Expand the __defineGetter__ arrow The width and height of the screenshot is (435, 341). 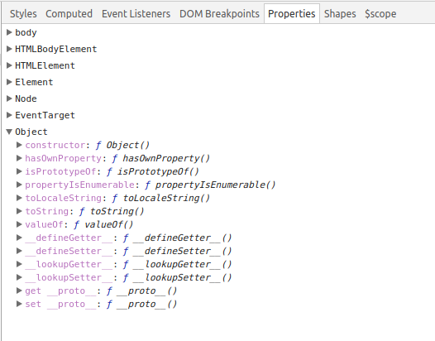pyautogui.click(x=19, y=238)
